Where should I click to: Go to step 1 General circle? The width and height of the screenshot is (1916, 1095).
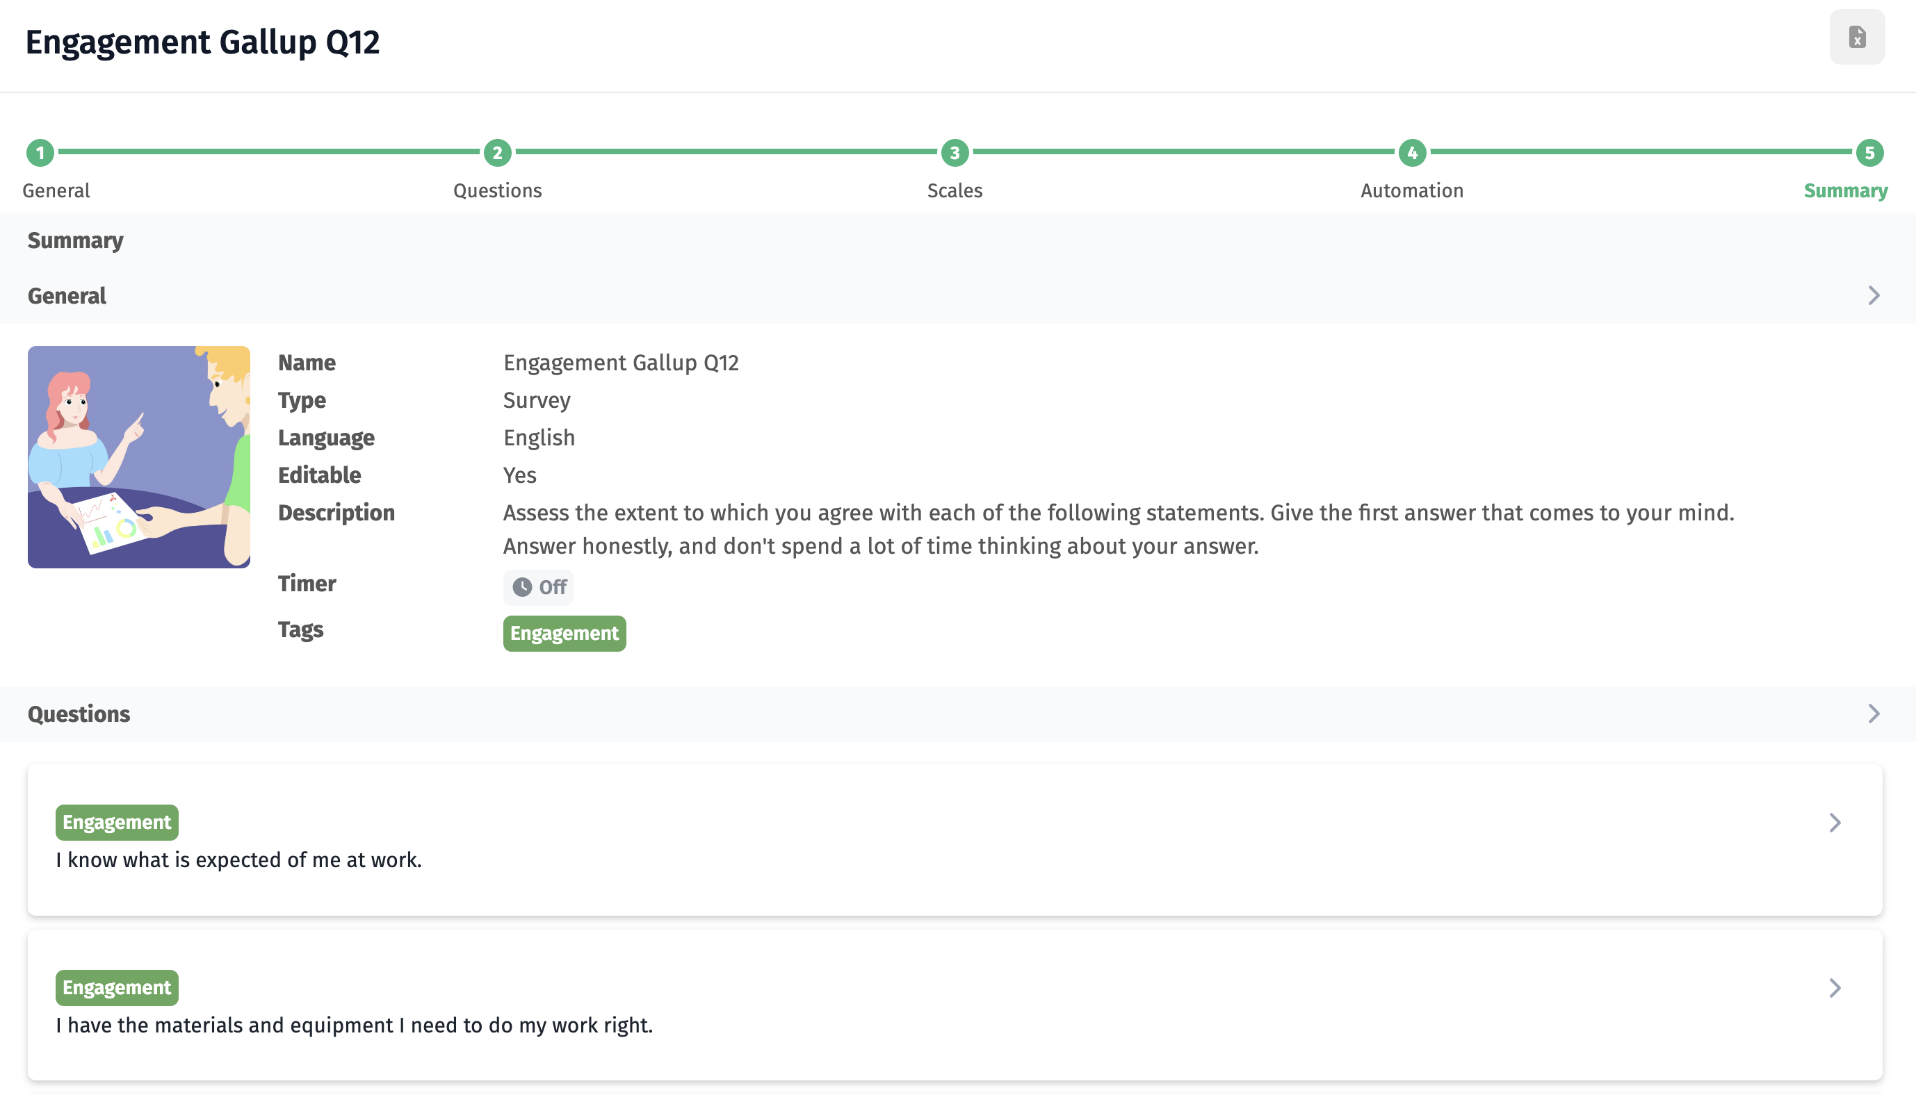pos(40,153)
